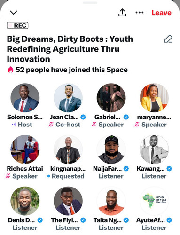The width and height of the screenshot is (180, 235).
Task: Click muted mic icon next to Co-host
Action: [x=51, y=125]
